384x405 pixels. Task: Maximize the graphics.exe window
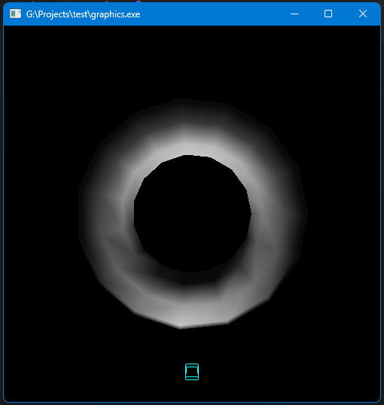click(x=328, y=14)
